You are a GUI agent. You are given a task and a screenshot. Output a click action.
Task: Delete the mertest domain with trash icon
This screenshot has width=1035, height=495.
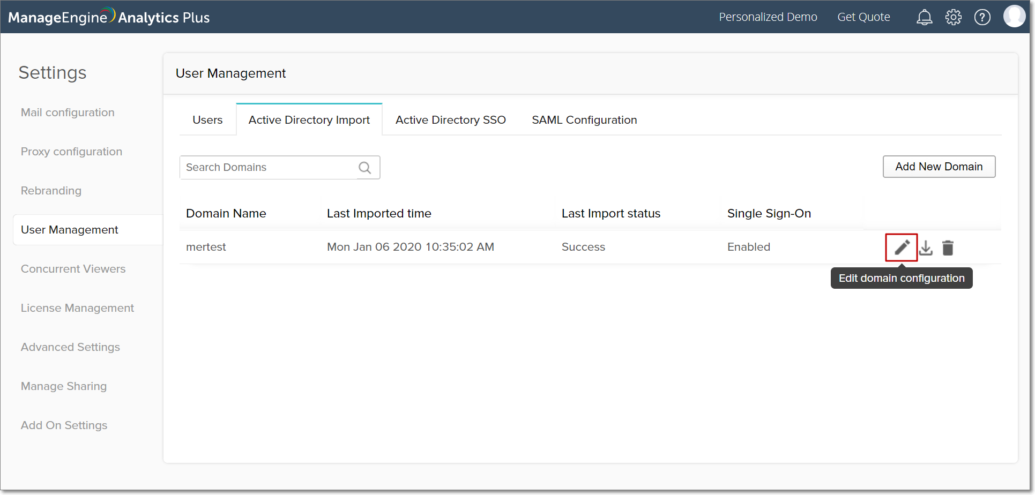tap(948, 247)
